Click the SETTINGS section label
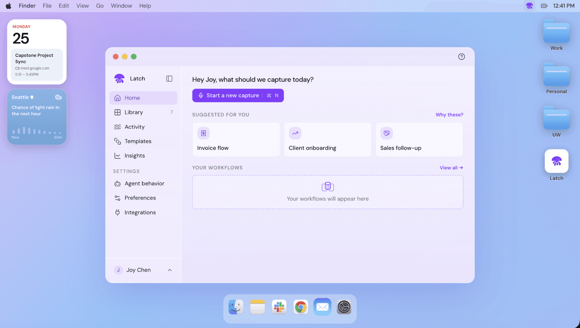The image size is (580, 328). pyautogui.click(x=126, y=171)
